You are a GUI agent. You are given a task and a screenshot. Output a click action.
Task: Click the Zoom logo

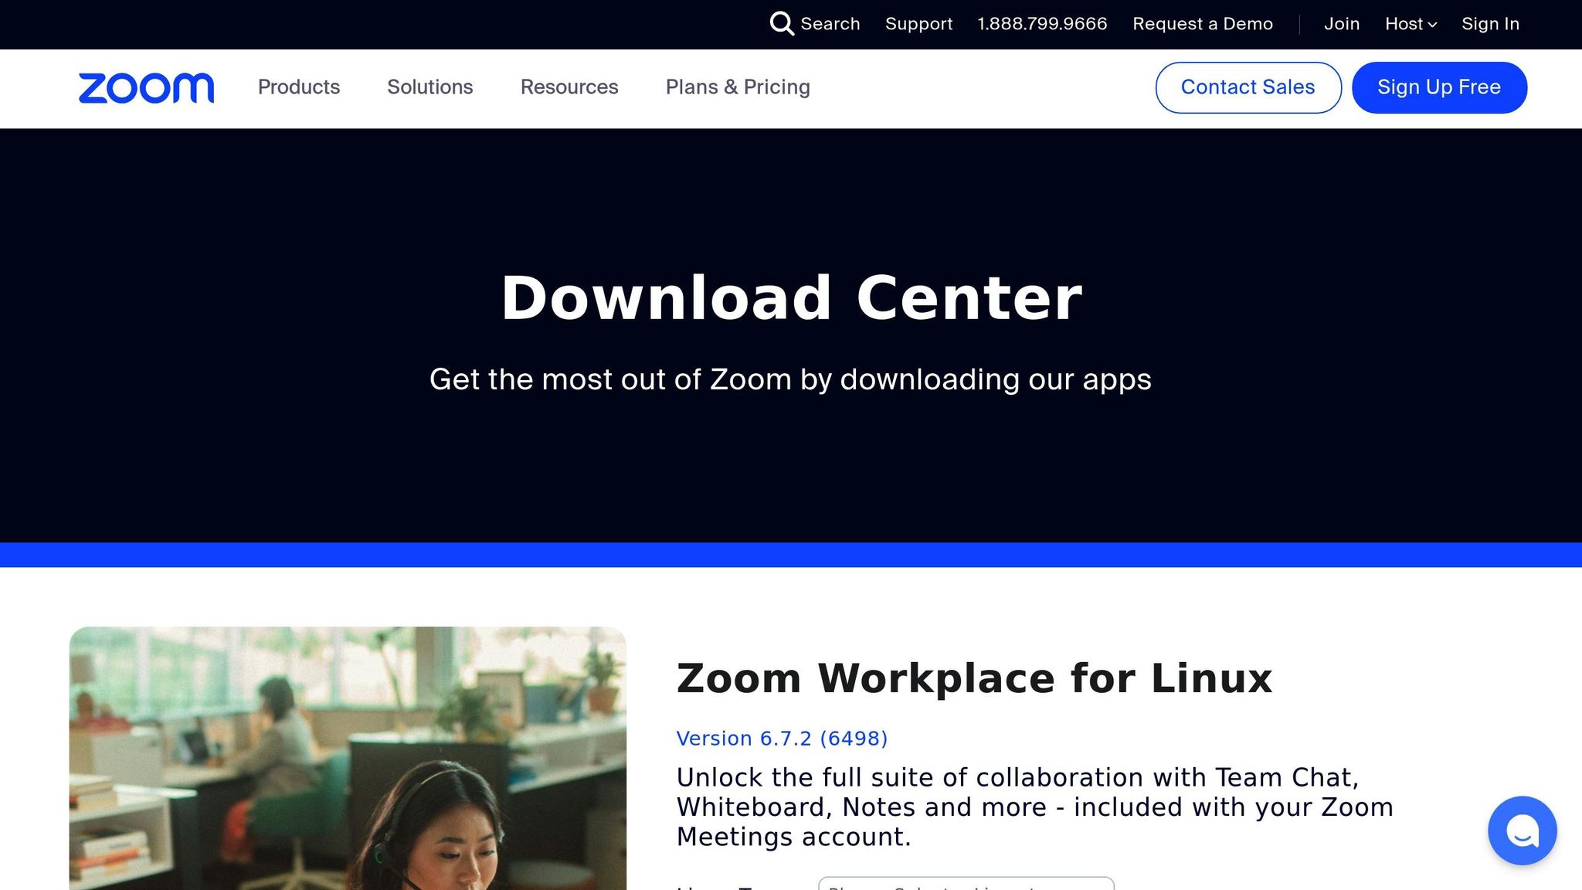coord(146,88)
